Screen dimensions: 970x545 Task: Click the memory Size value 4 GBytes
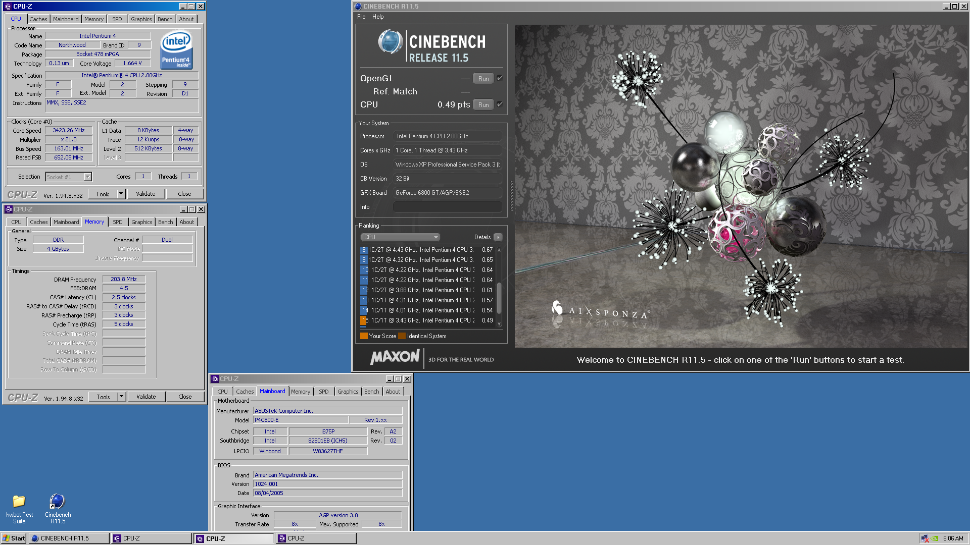[58, 249]
